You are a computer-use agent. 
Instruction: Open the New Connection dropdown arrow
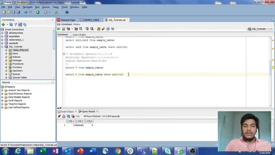7,25
